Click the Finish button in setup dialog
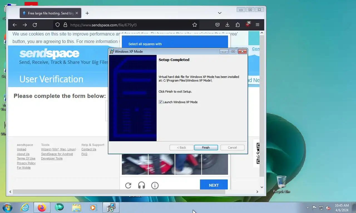Image resolution: width=356 pixels, height=213 pixels. (x=206, y=148)
